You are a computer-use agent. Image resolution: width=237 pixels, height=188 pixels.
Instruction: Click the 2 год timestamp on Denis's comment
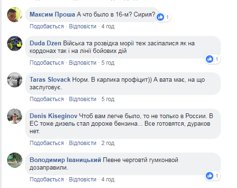pos(108,143)
